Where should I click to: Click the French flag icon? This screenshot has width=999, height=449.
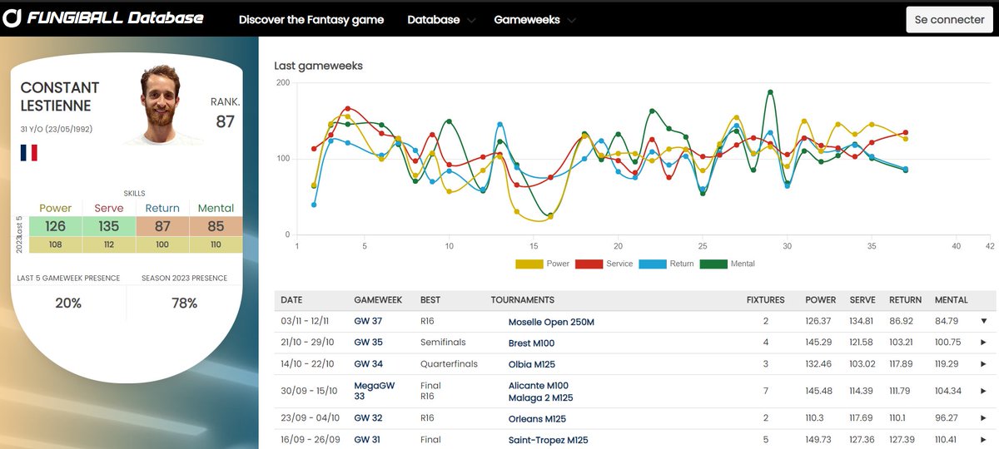(x=29, y=153)
